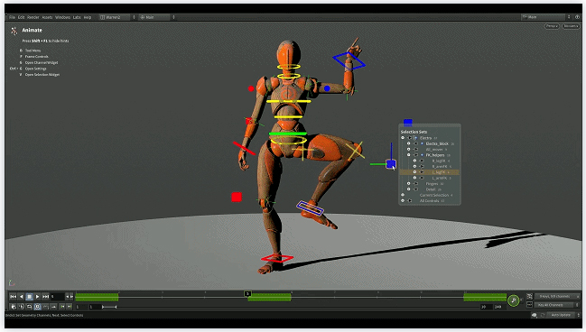Viewport: 586px width, 332px height.
Task: Step back one frame
Action: (x=68, y=297)
